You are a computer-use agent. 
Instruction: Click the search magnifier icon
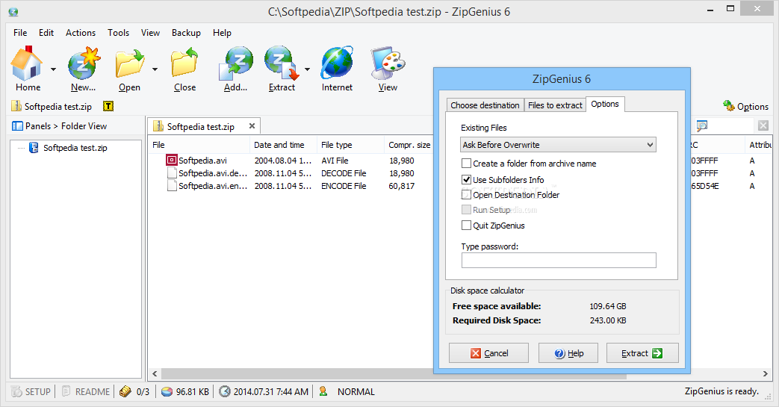[701, 125]
